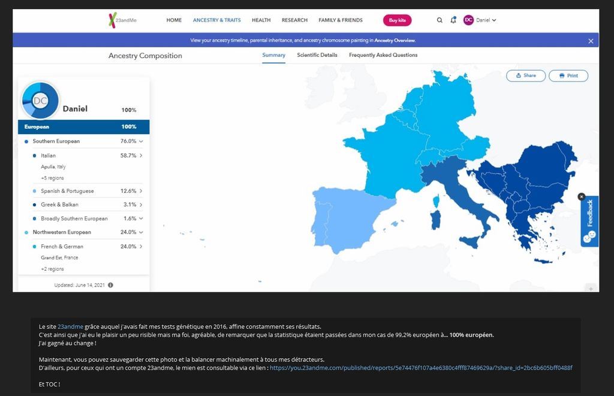This screenshot has height=396, width=614.
Task: Click the Share button
Action: click(x=525, y=75)
